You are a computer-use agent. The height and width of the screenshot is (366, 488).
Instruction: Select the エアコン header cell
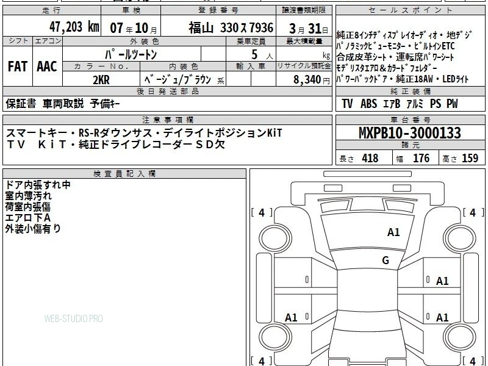click(x=48, y=41)
